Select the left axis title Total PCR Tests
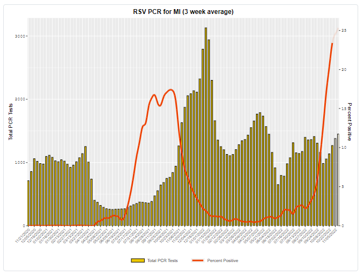The image size is (363, 276). [10, 122]
